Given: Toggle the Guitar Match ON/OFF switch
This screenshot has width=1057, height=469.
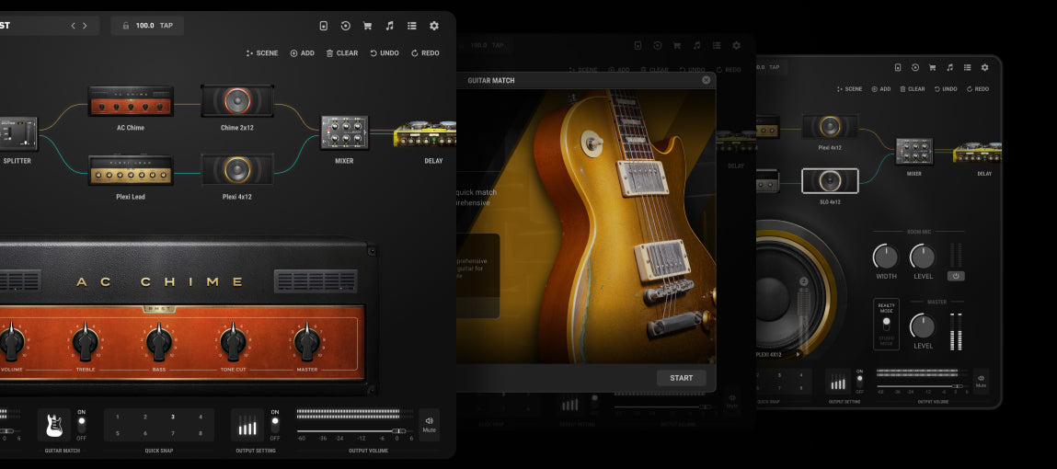Looking at the screenshot, I should (x=81, y=424).
